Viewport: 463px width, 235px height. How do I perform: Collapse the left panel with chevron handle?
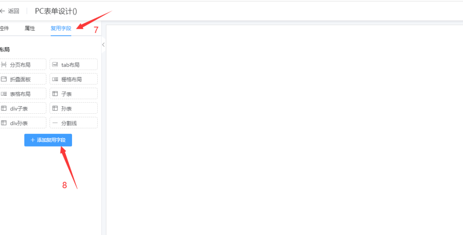(x=104, y=45)
